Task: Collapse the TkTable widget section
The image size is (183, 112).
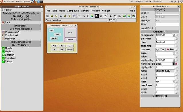Action: (x=21, y=19)
